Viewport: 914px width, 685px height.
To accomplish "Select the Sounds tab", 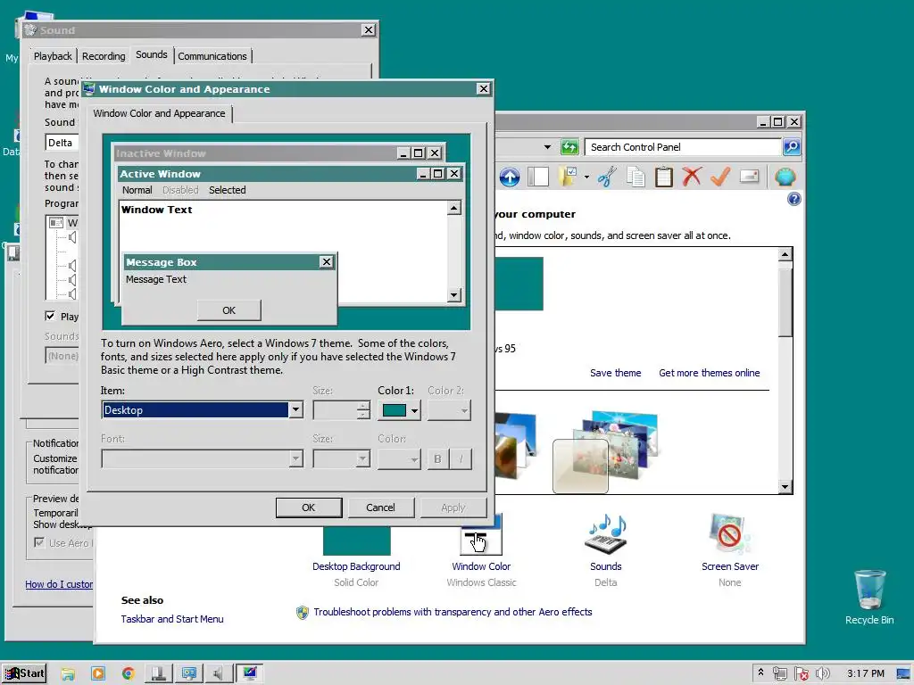I will 152,54.
